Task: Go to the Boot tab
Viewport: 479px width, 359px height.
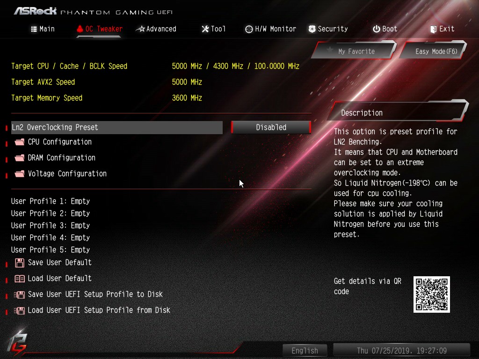Action: coord(385,29)
